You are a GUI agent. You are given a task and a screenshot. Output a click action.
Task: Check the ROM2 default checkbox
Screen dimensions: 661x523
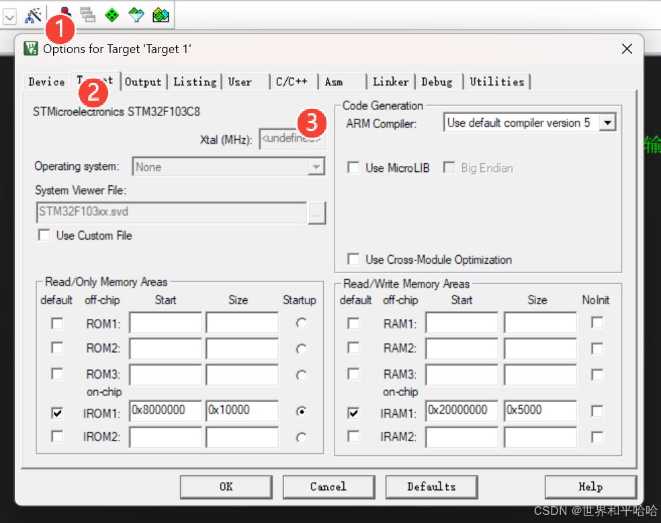(x=57, y=348)
